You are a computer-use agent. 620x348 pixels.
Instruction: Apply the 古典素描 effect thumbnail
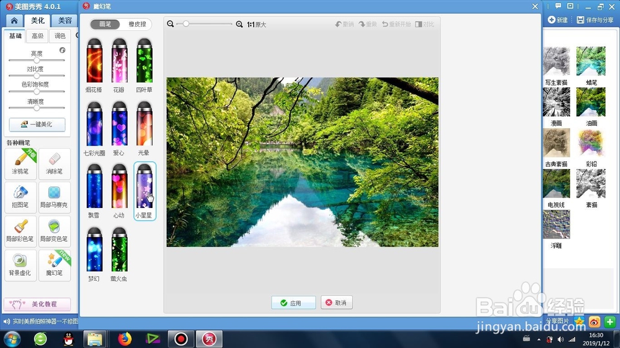pyautogui.click(x=556, y=142)
